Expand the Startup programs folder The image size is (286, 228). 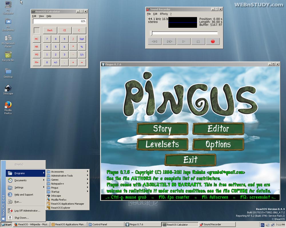click(x=67, y=192)
